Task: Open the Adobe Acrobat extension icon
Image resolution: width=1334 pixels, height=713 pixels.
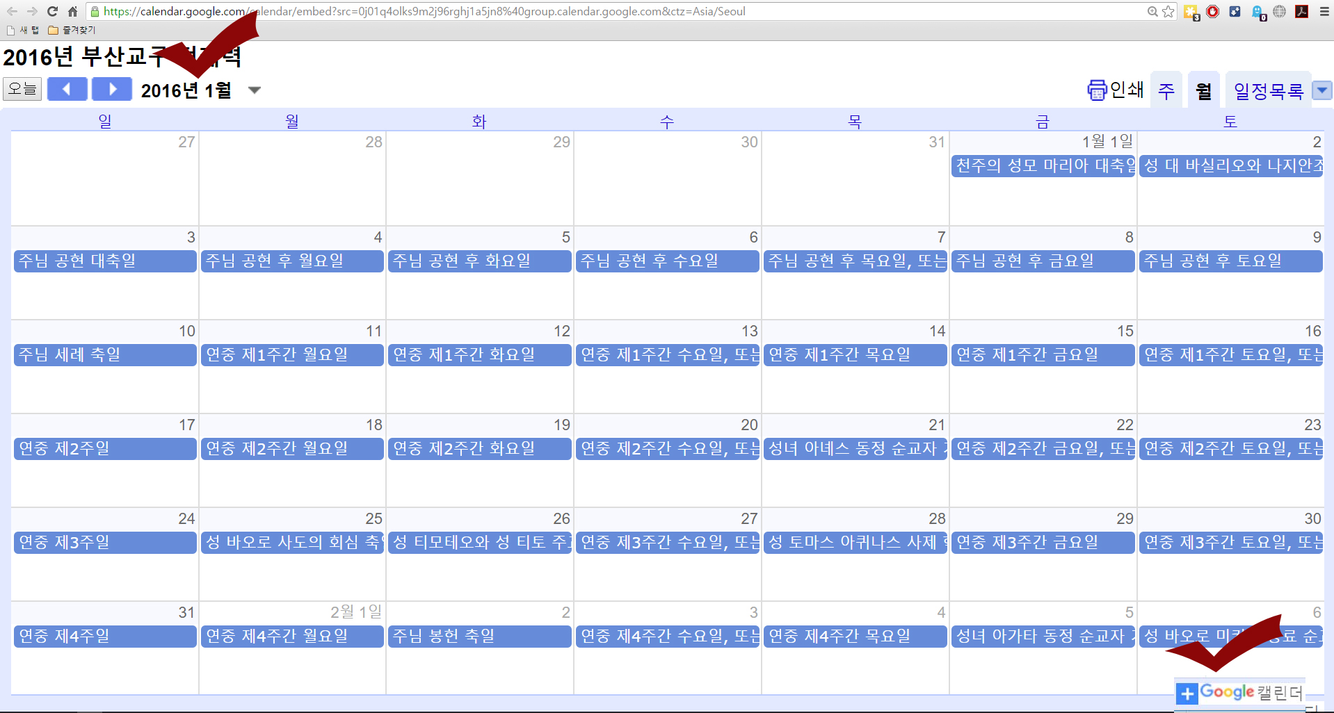Action: [x=1302, y=12]
